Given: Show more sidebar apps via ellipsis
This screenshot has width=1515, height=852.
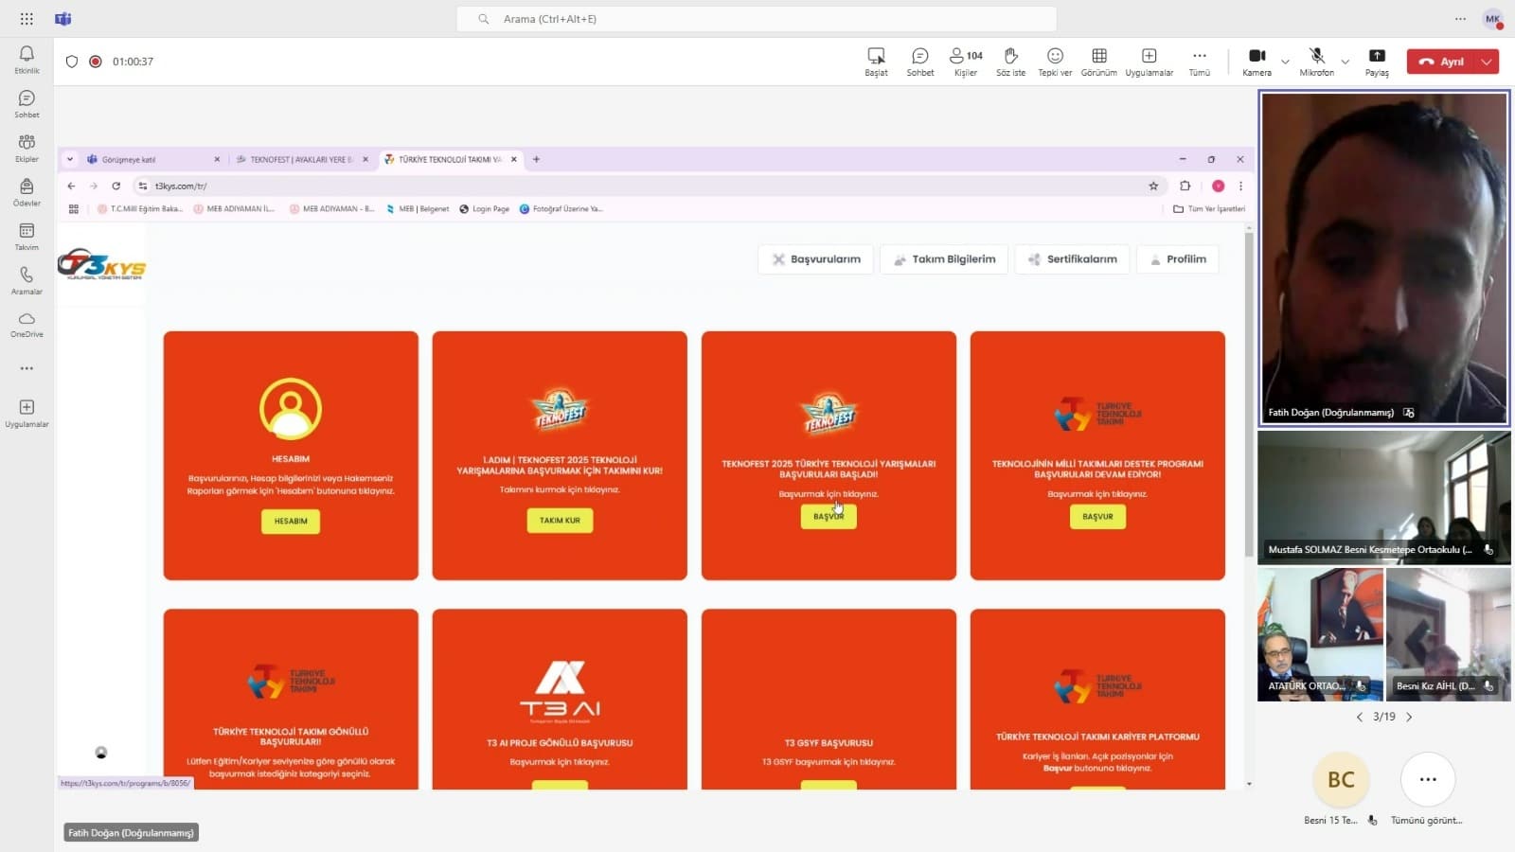Looking at the screenshot, I should [27, 368].
